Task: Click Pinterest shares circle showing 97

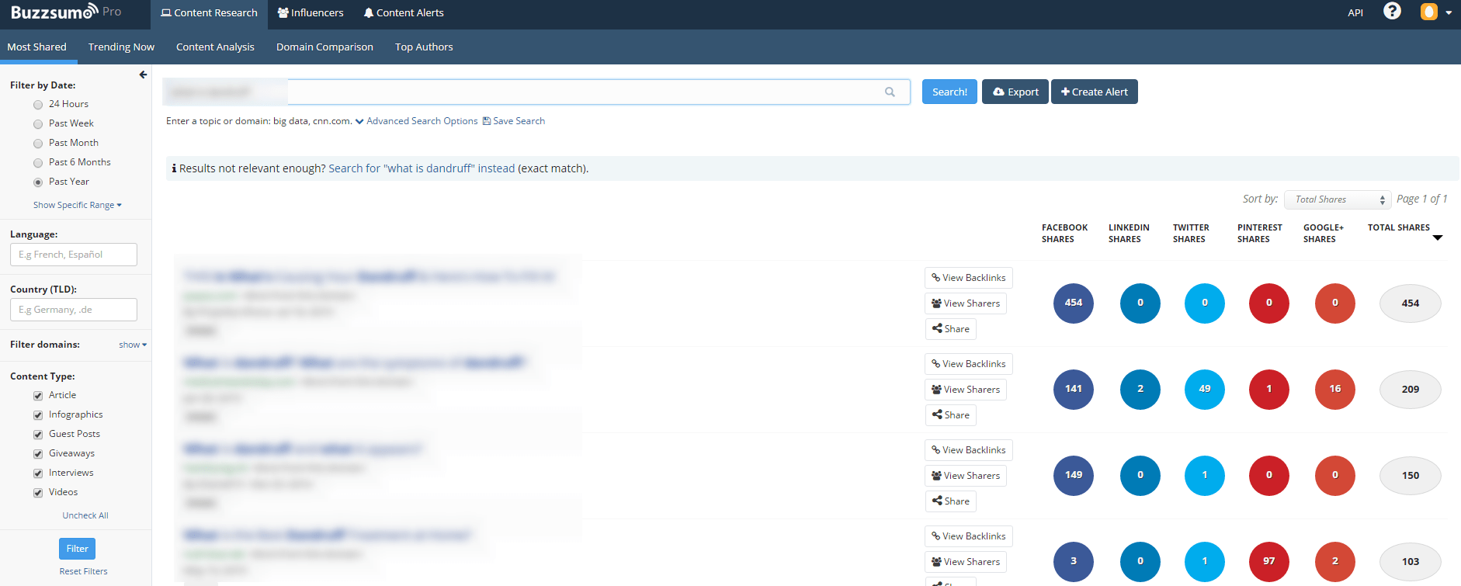Action: 1268,561
